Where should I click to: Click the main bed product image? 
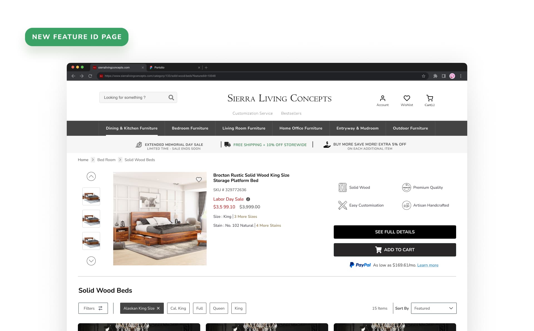click(x=160, y=219)
